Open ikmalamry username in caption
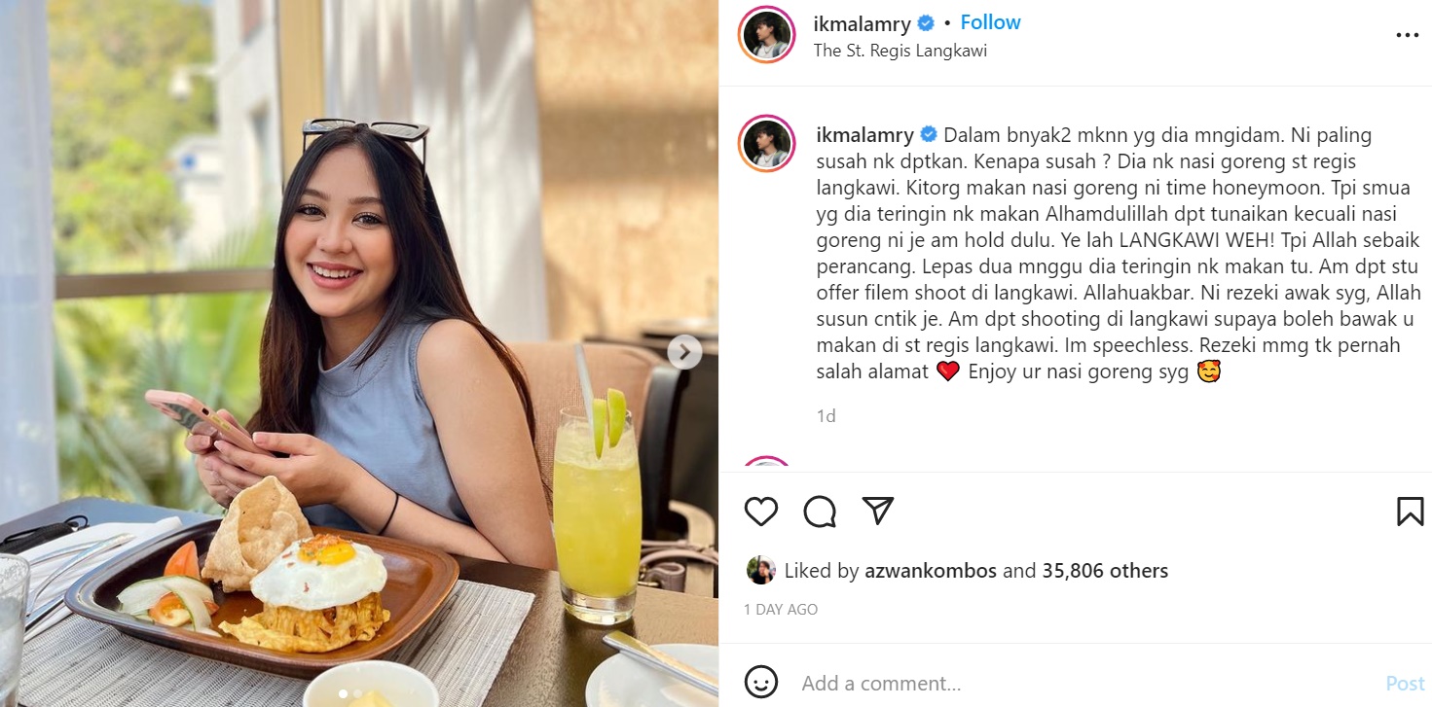Image resolution: width=1432 pixels, height=707 pixels. point(865,135)
